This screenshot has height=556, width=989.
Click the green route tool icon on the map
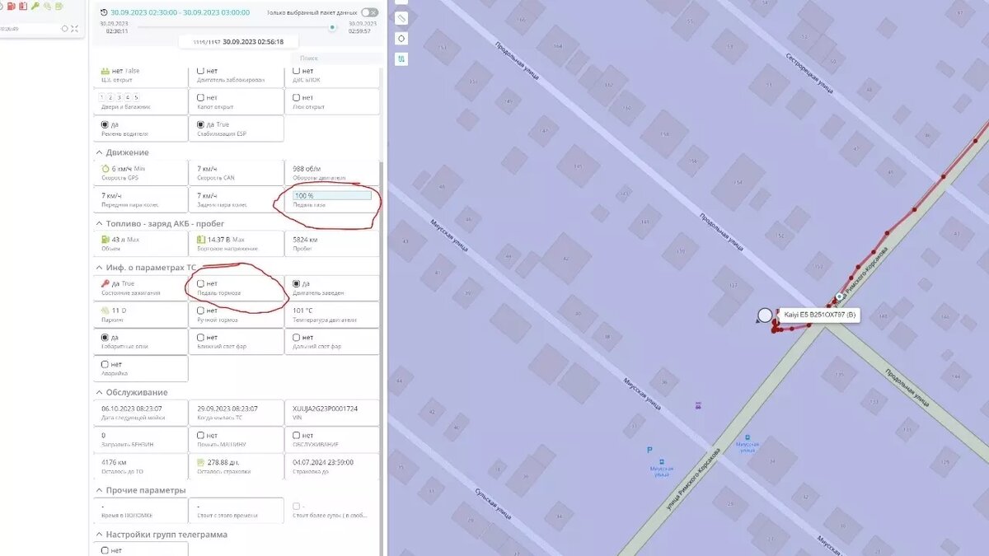[401, 59]
